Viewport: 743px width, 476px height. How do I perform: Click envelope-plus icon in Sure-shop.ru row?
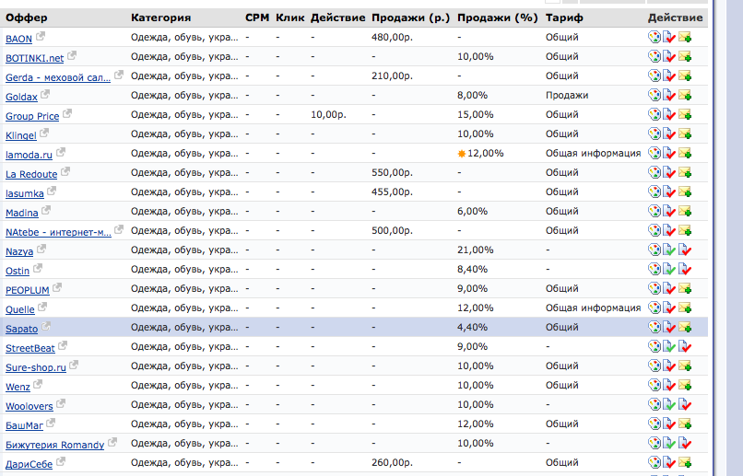685,366
